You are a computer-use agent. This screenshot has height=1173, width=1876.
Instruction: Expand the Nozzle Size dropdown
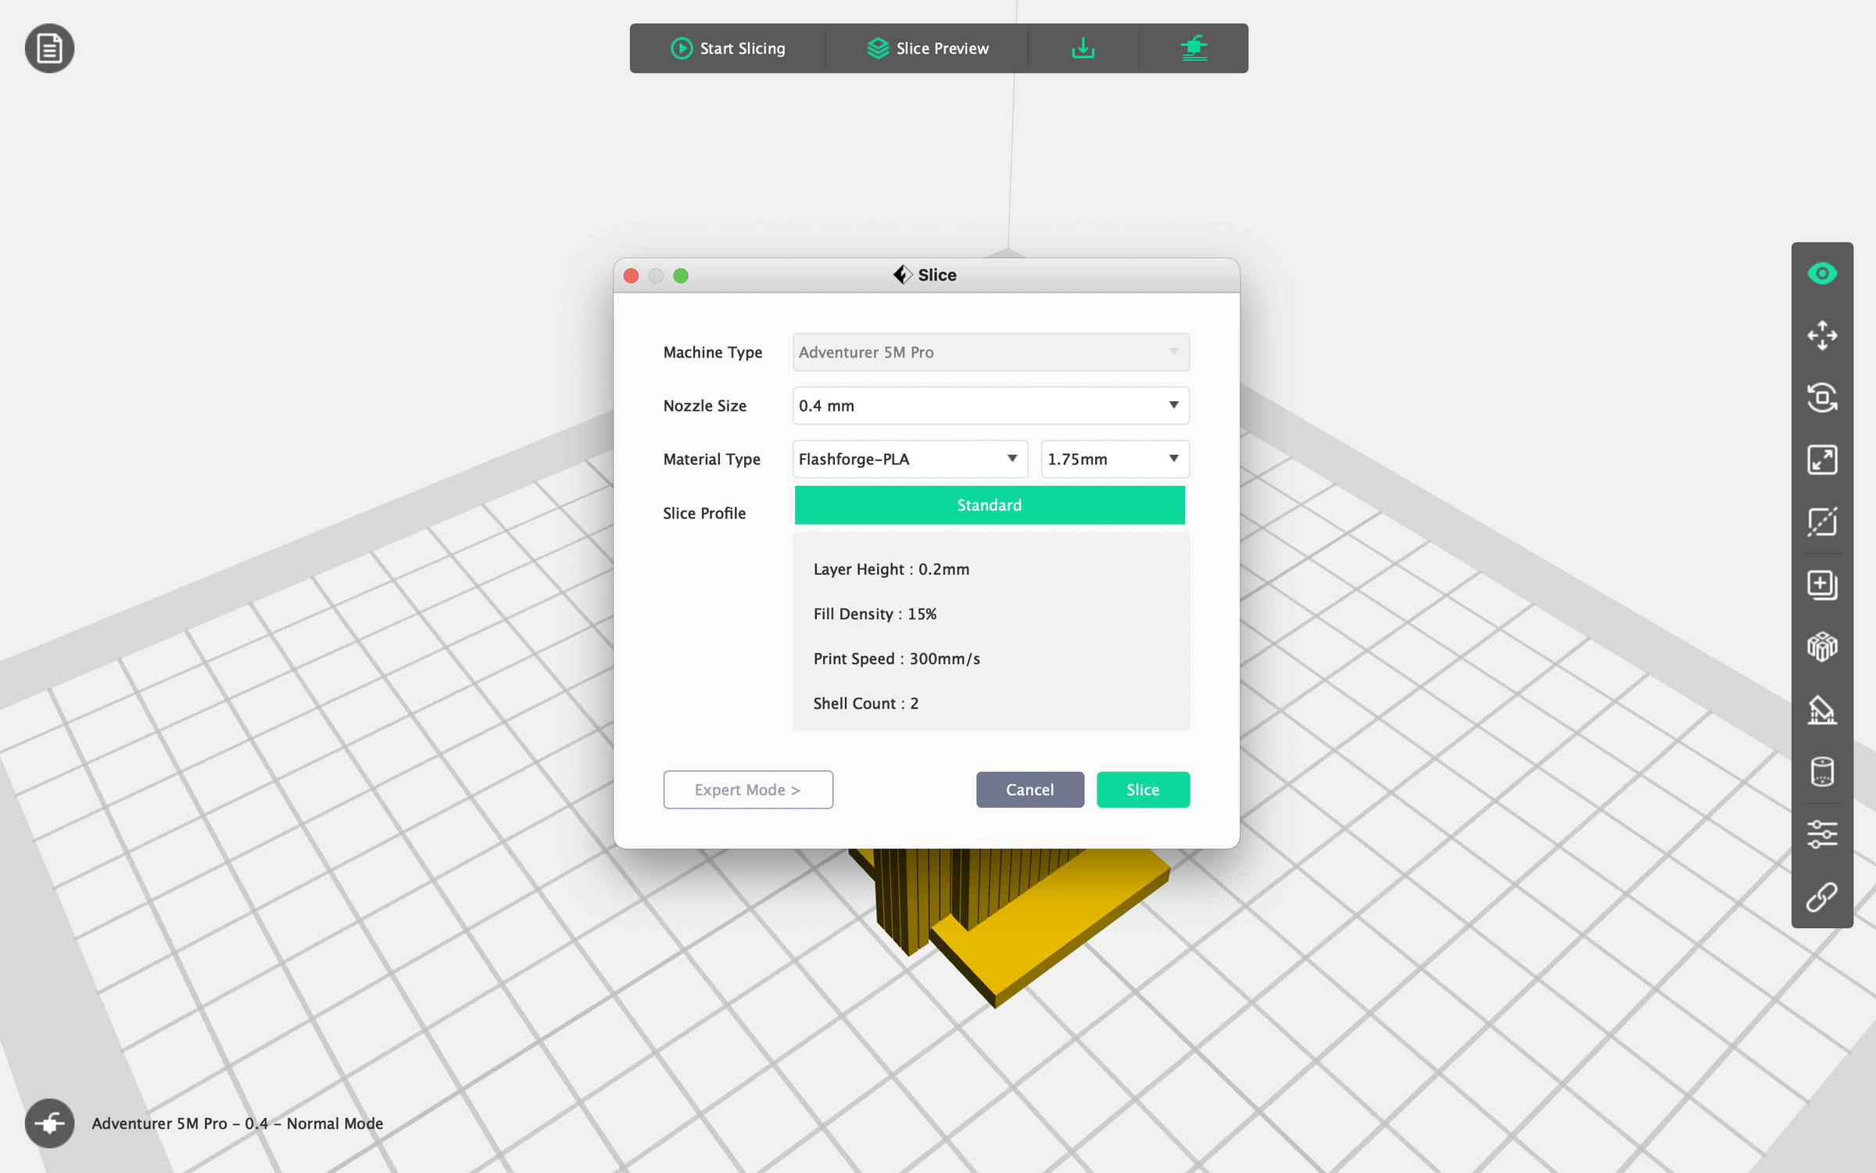pyautogui.click(x=990, y=406)
